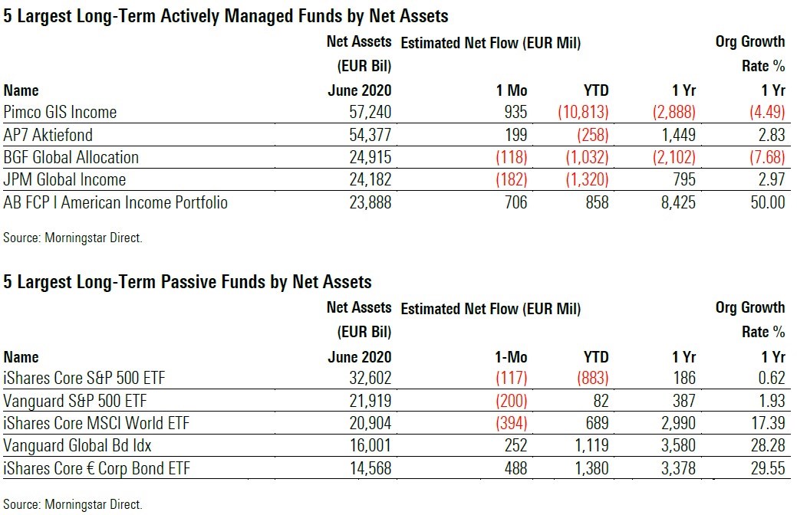The width and height of the screenshot is (797, 515).
Task: Select the iShares Core S&P 500 ETF name
Action: tap(84, 379)
